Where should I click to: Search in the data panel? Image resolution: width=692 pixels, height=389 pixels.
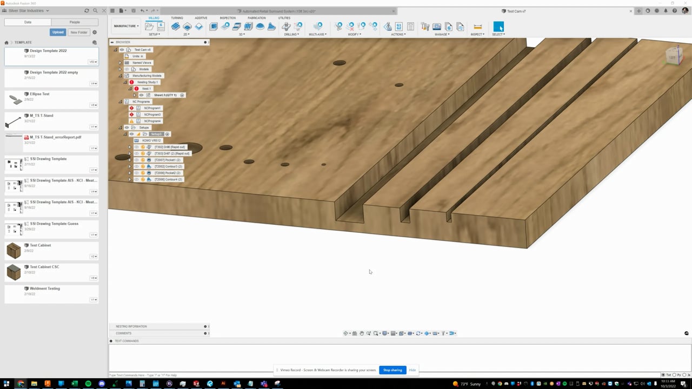(x=95, y=11)
